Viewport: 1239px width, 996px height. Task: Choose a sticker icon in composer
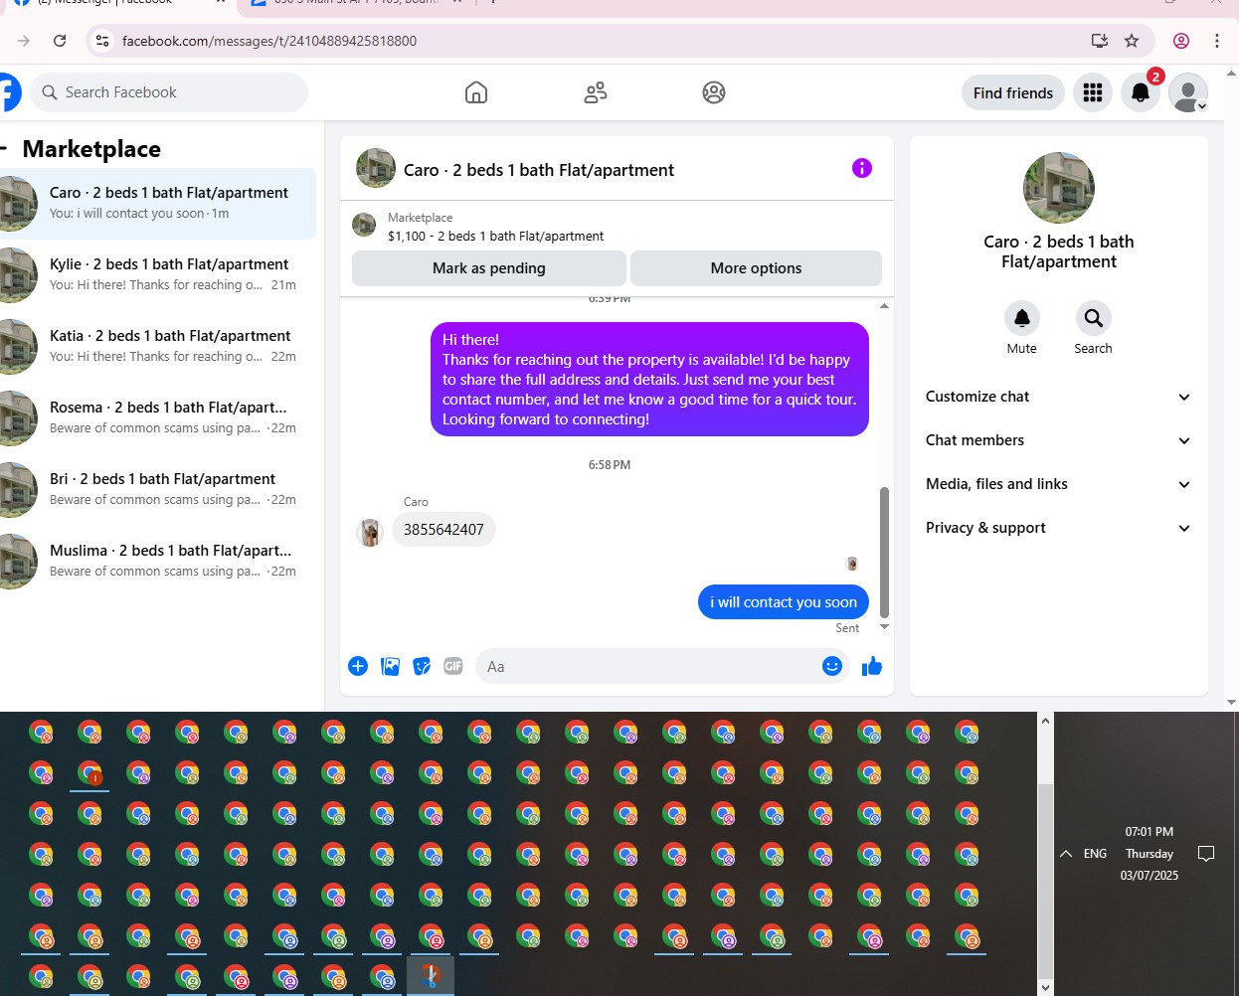pyautogui.click(x=422, y=666)
